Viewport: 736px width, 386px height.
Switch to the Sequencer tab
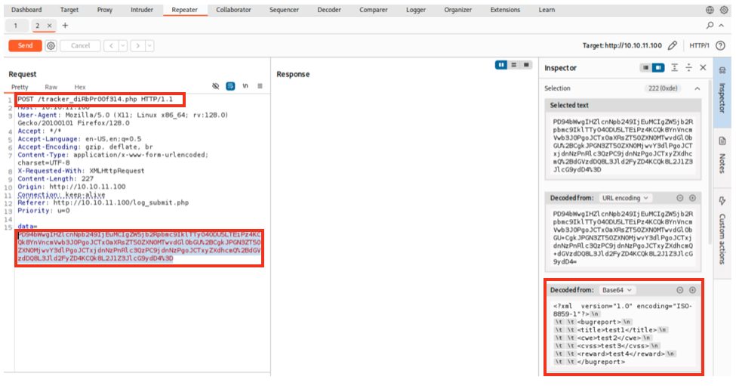[284, 10]
